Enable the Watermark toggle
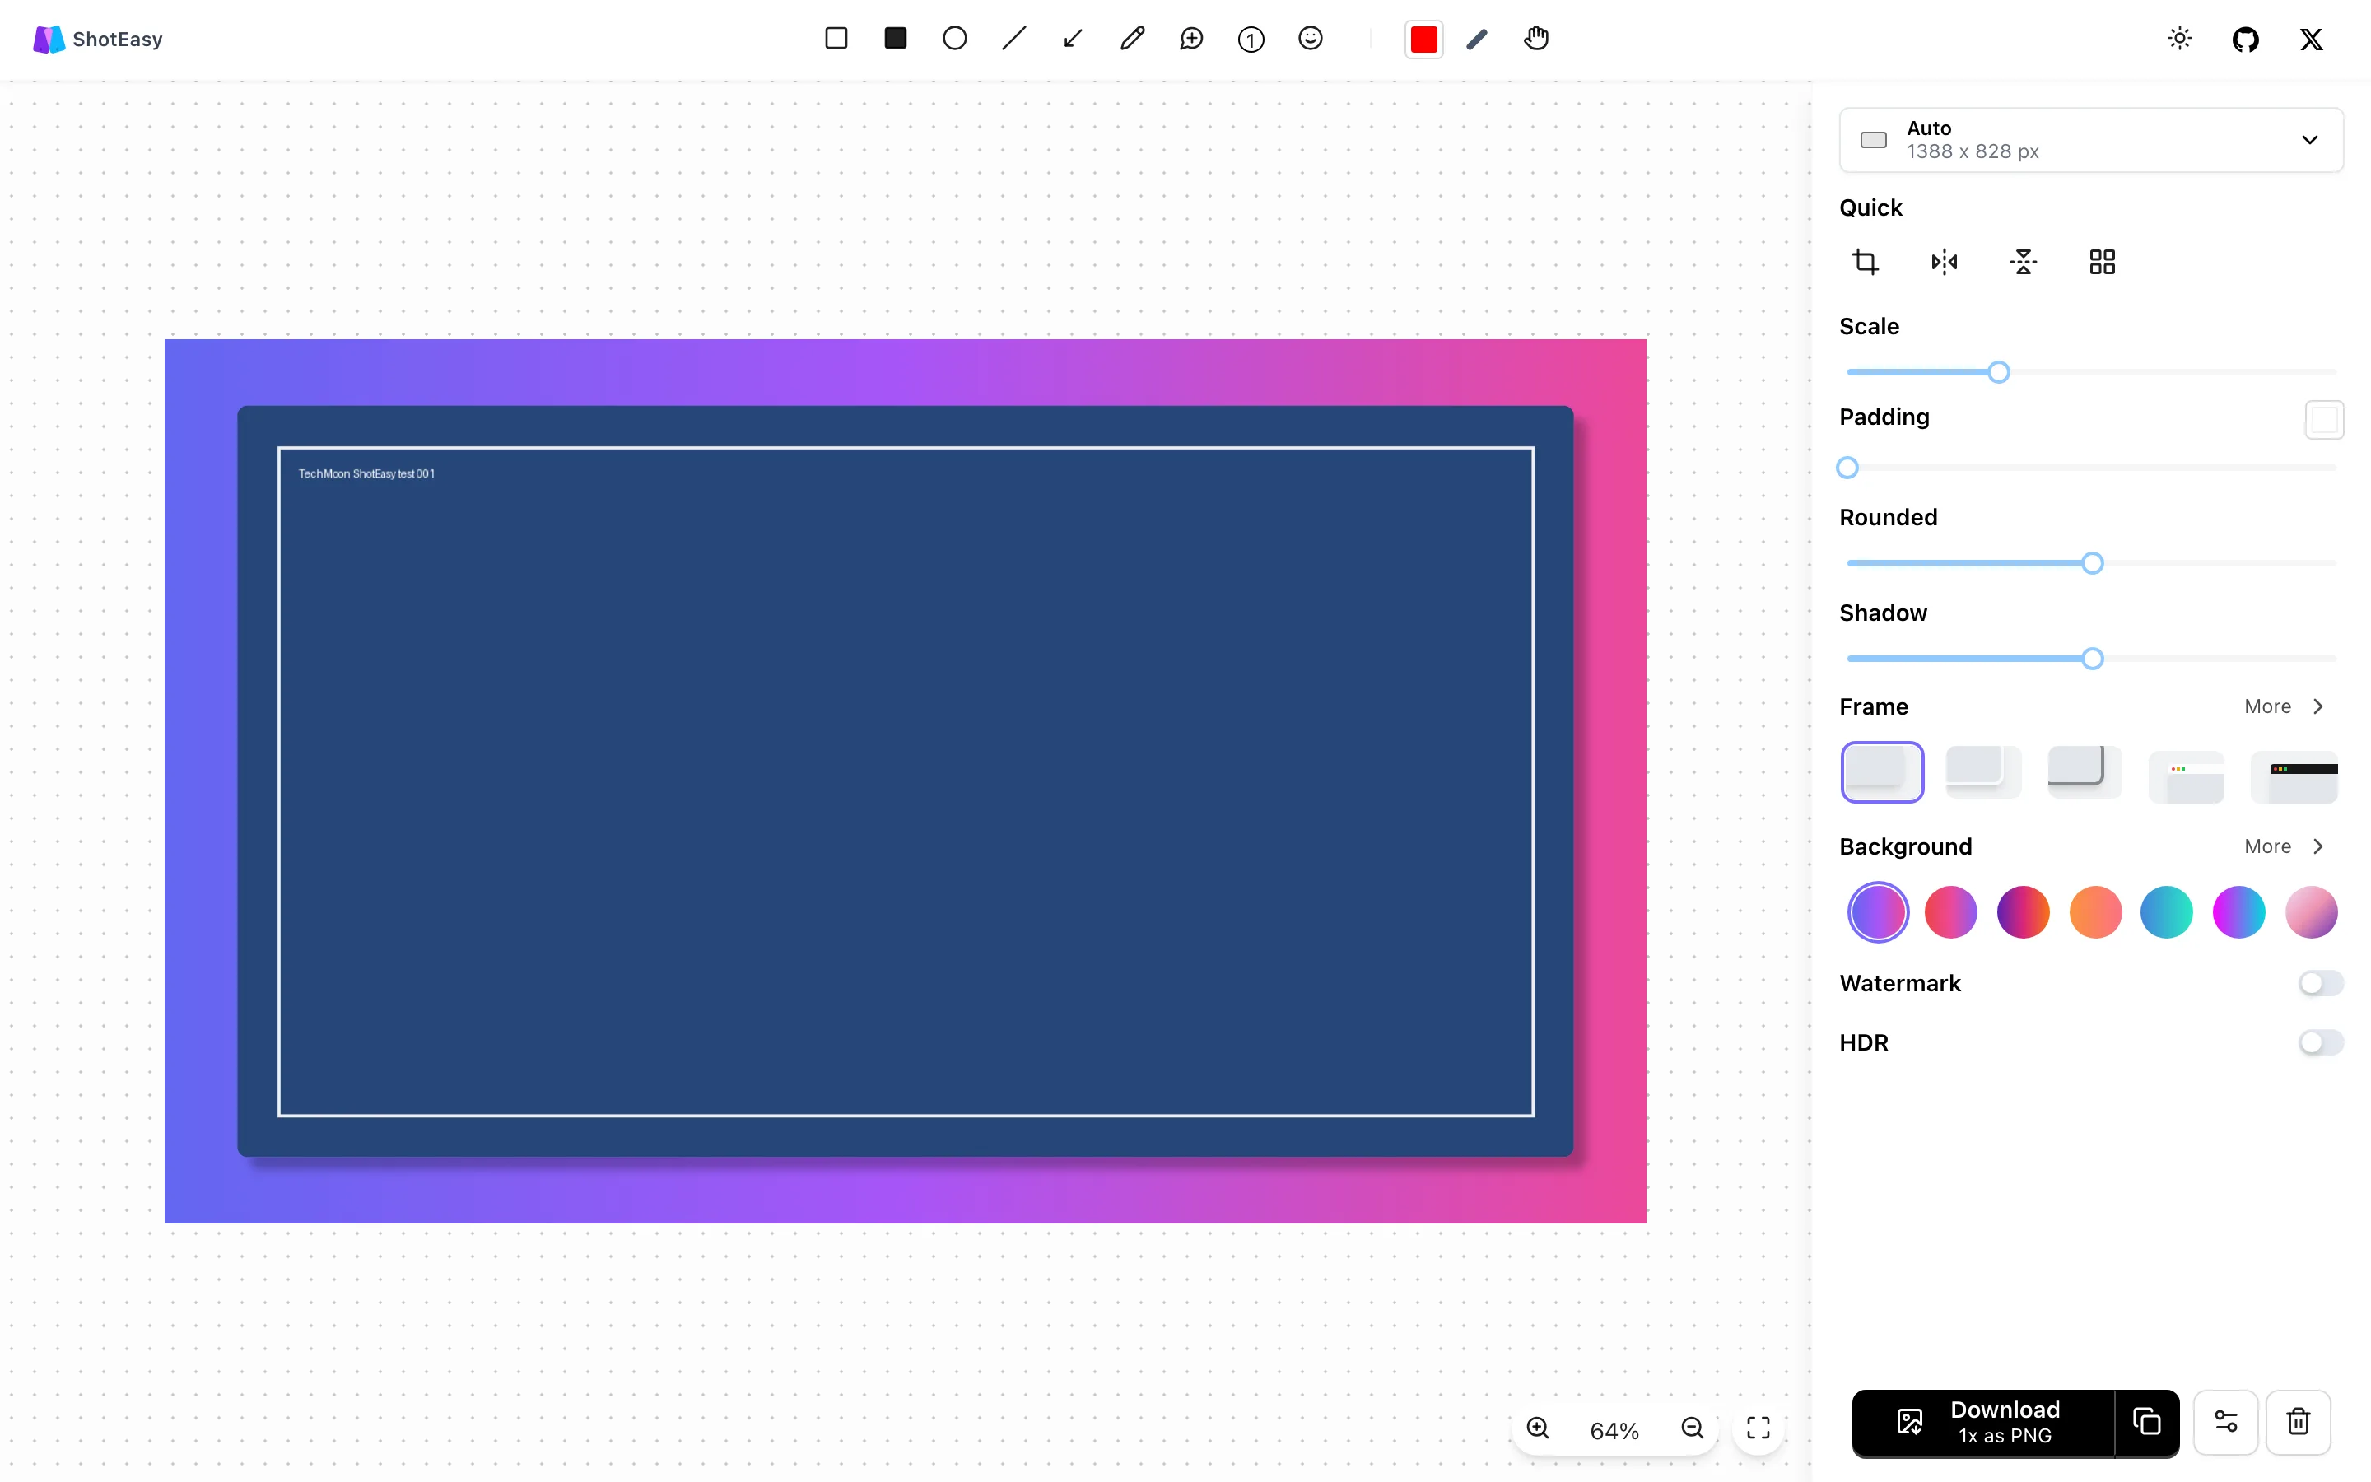The height and width of the screenshot is (1482, 2371). pyautogui.click(x=2321, y=983)
